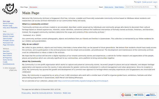The width and height of the screenshot is (159, 99).
Task: Open the Powered by Wikibase badge
Action: click(x=139, y=95)
